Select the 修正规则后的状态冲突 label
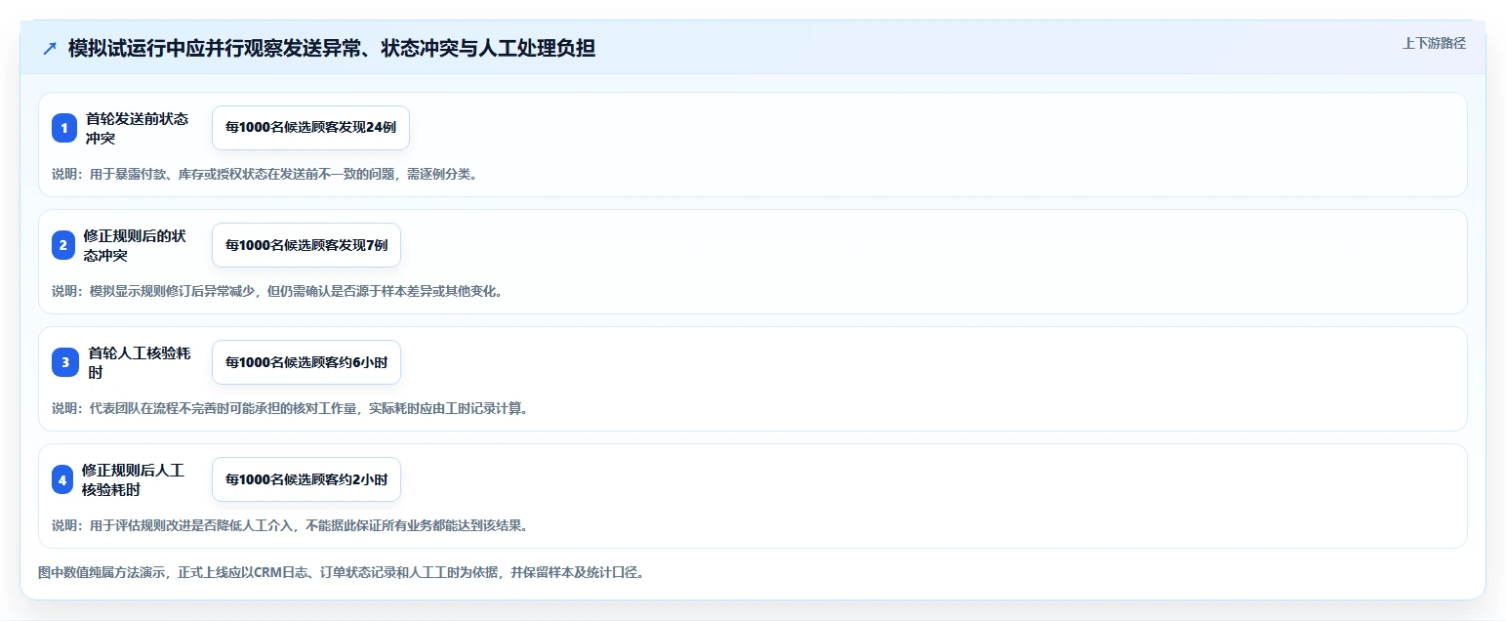The width and height of the screenshot is (1506, 621). click(x=135, y=245)
